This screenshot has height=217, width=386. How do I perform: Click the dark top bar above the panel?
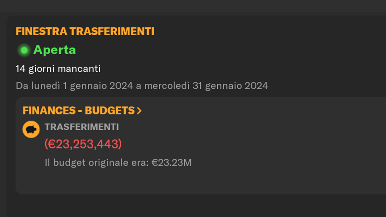(x=193, y=6)
